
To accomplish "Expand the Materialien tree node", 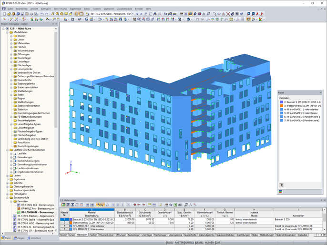I will coord(11,43).
